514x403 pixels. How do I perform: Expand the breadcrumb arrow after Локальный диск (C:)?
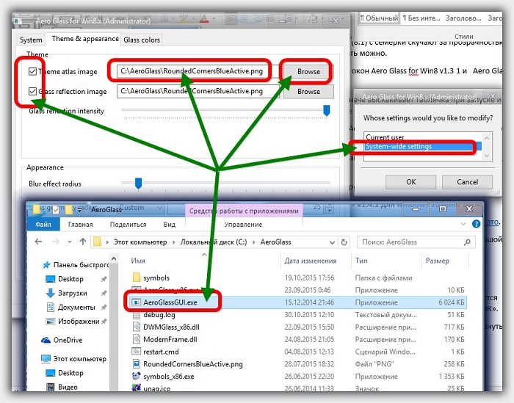pos(253,242)
